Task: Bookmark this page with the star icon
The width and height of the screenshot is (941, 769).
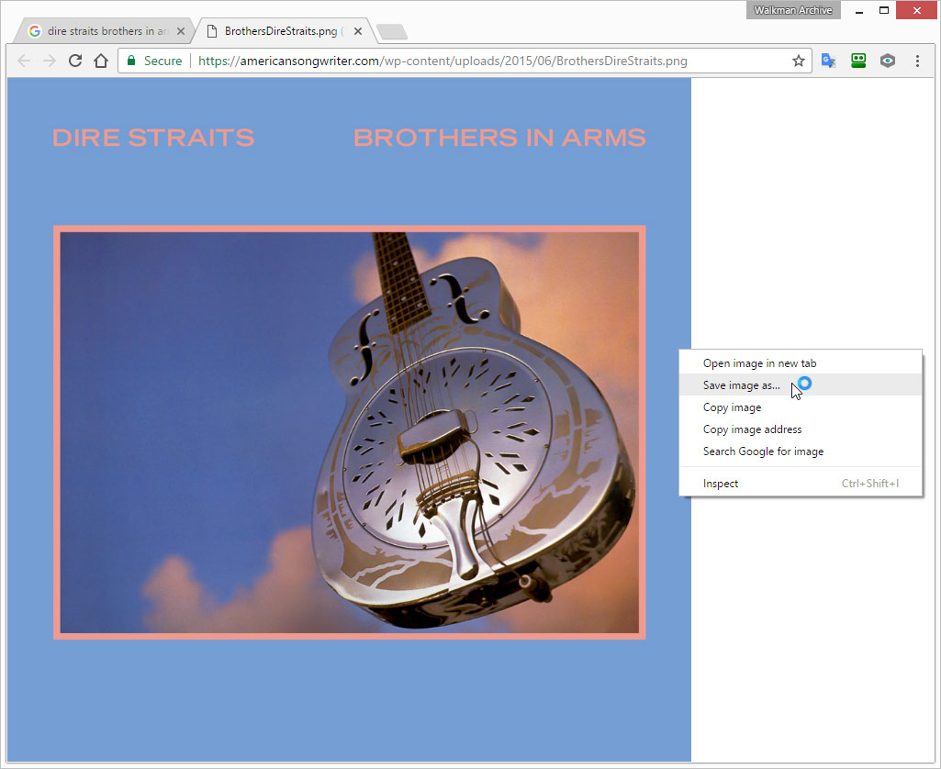Action: 798,61
